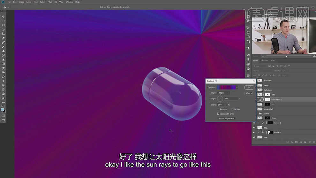Change the screen mode icon
Viewport: 316px width, 178px height.
pos(3,120)
